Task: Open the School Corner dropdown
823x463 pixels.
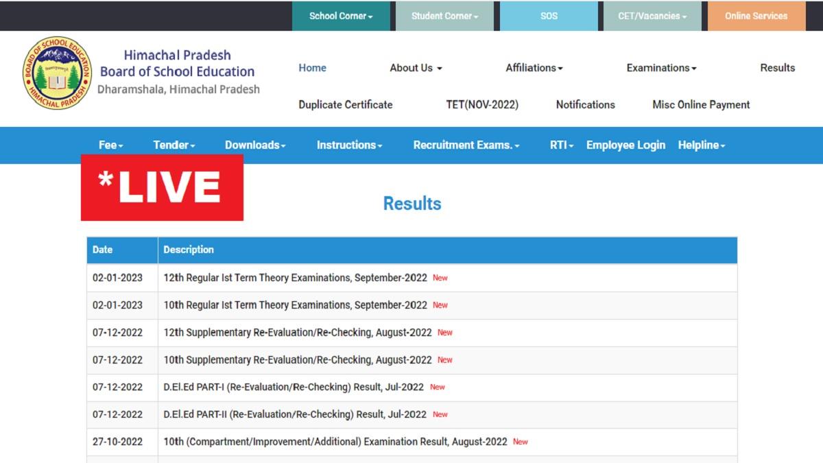Action: coord(341,15)
